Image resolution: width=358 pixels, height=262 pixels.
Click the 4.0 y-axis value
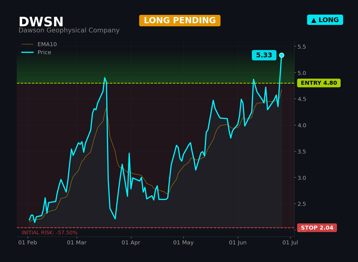(302, 125)
